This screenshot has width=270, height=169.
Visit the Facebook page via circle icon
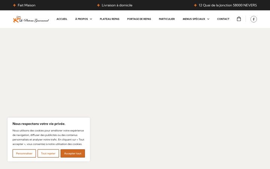(x=253, y=19)
